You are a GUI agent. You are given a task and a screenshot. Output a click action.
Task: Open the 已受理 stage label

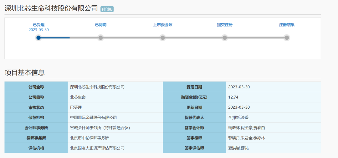(x=38, y=25)
